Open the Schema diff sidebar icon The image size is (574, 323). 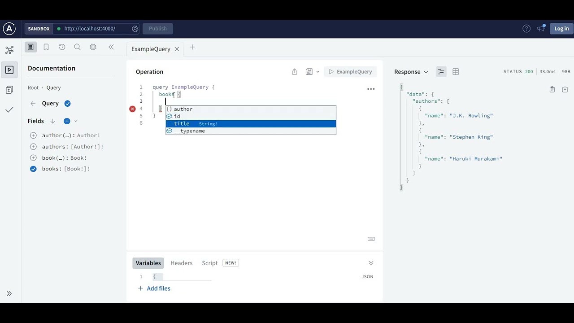click(x=9, y=90)
